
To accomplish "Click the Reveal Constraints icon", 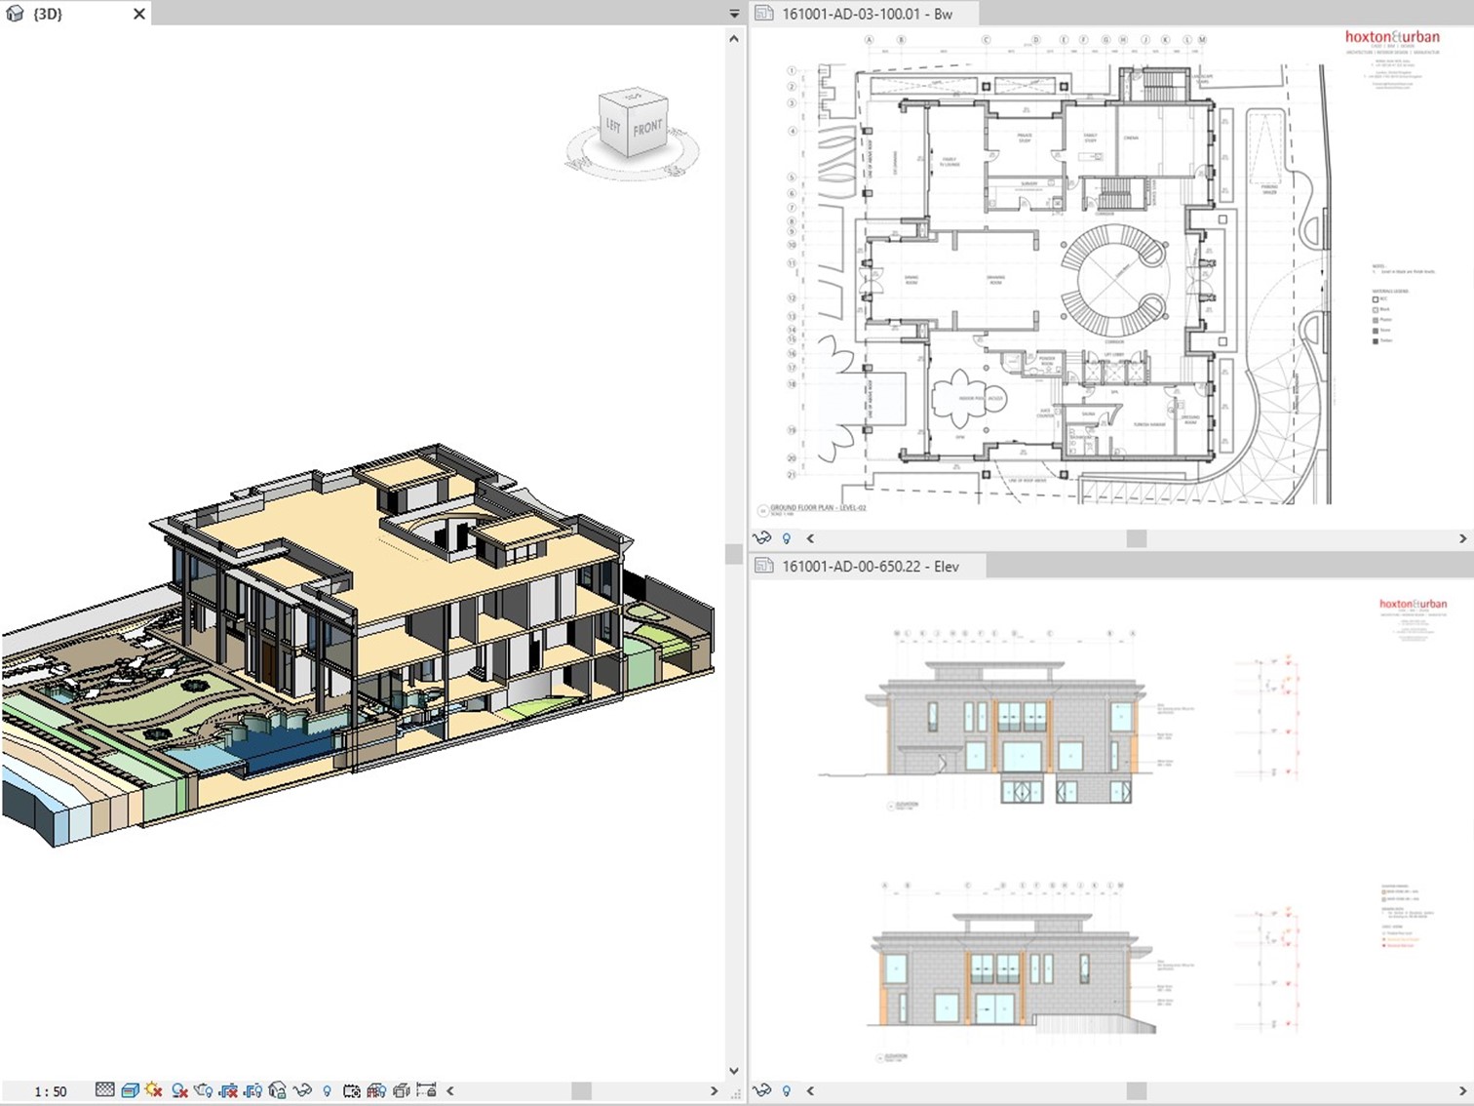I will (426, 1090).
